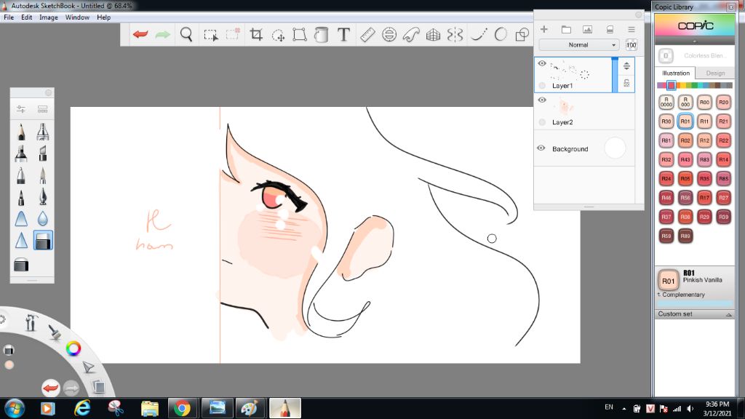Screen dimensions: 745x419
Task: Select the Draw Style shapes tool
Action: [x=522, y=34]
